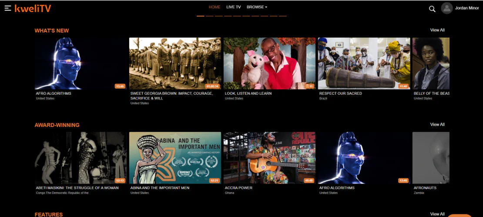Open the Jordan Minor account menu
The width and height of the screenshot is (483, 217).
click(x=467, y=8)
